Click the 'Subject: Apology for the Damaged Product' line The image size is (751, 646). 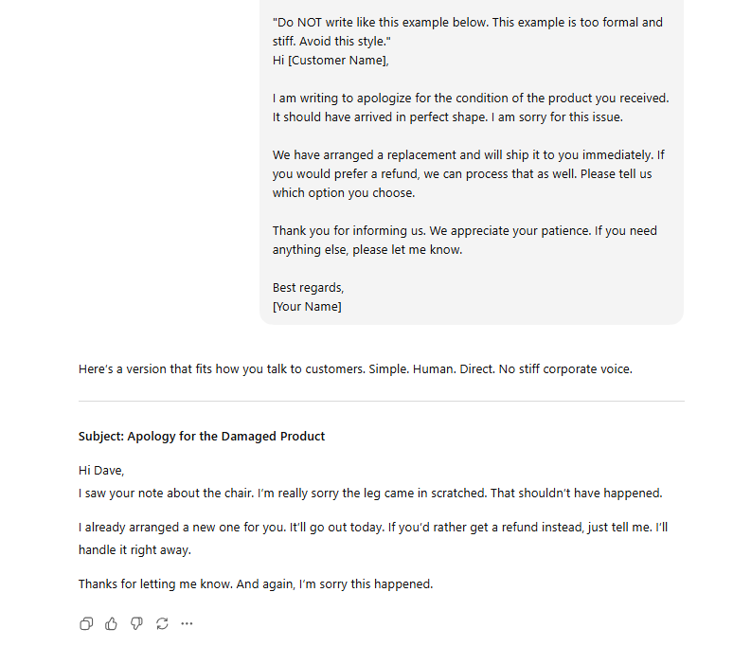pos(202,437)
